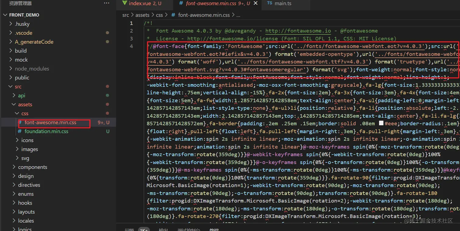Expand the layouts folder
This screenshot has width=460, height=231.
(26, 212)
